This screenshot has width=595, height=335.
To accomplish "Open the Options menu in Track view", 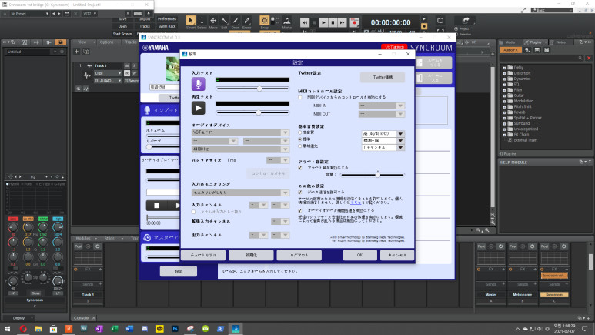I will coord(107,42).
